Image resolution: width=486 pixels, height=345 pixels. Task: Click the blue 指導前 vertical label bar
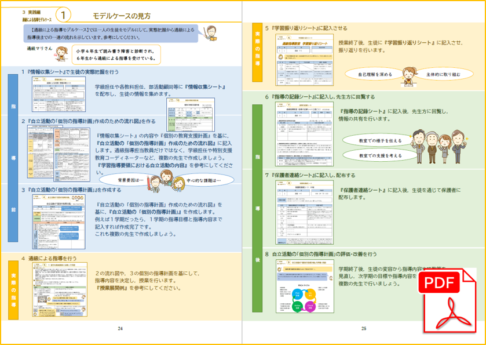[13, 158]
